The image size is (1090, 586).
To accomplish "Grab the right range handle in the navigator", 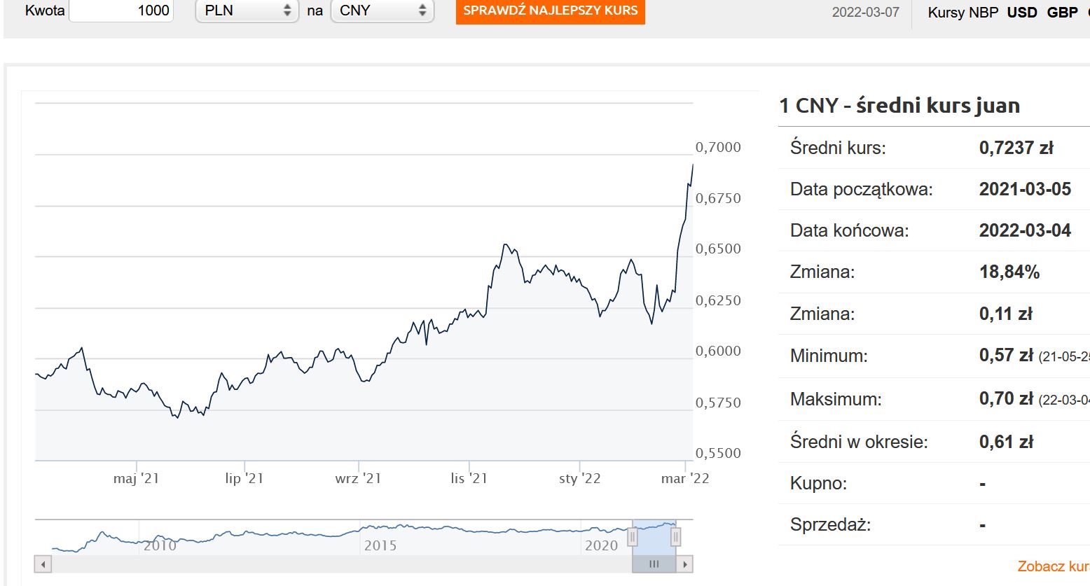I will (676, 537).
